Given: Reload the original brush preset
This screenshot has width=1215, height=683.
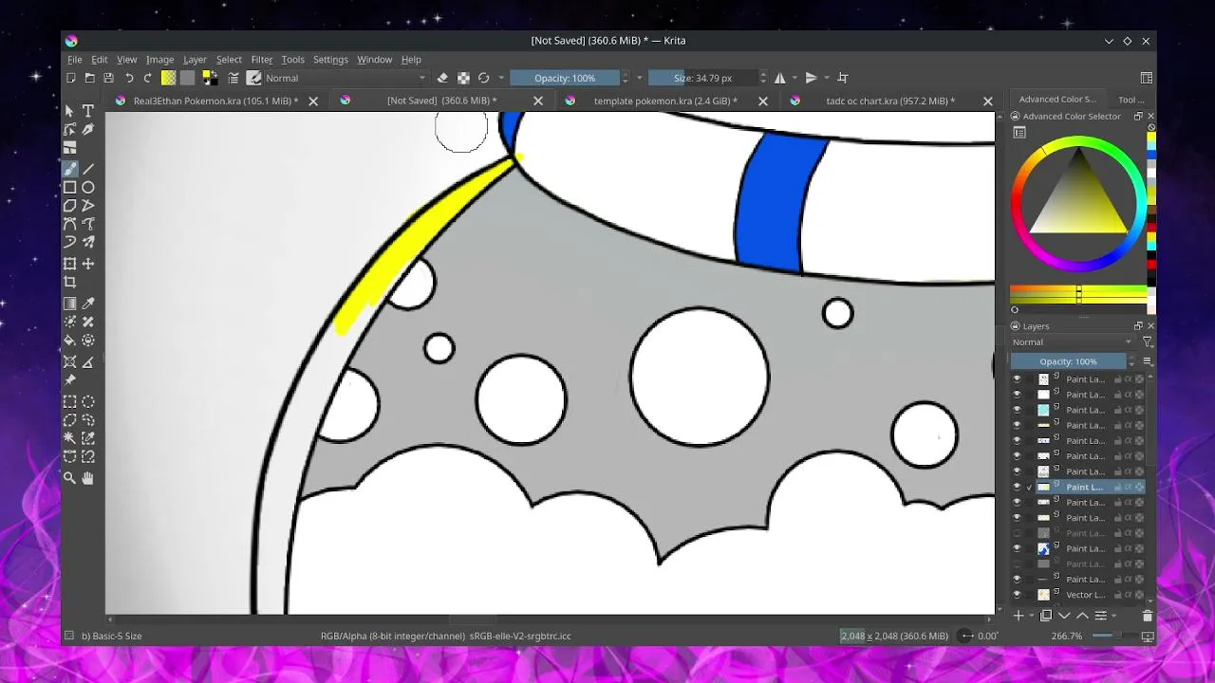Looking at the screenshot, I should click(x=483, y=78).
